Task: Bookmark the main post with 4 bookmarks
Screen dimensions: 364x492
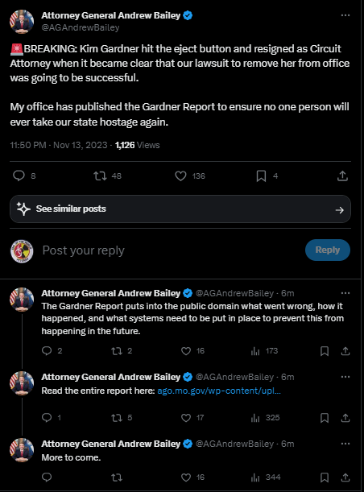Action: pyautogui.click(x=261, y=176)
